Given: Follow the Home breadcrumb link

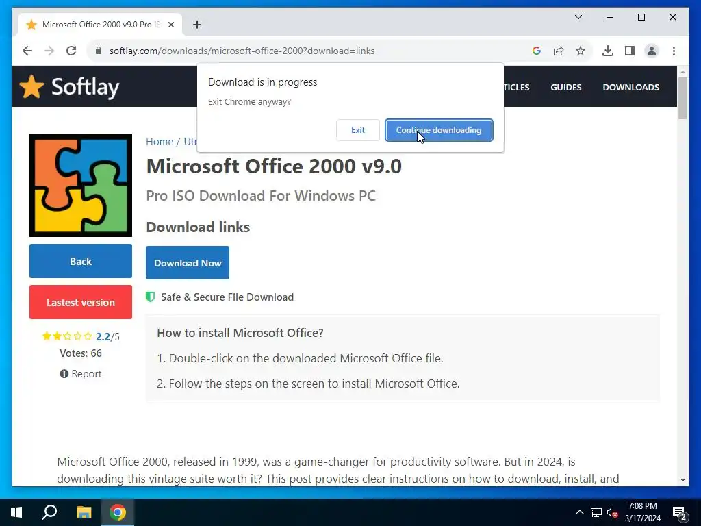Looking at the screenshot, I should (x=159, y=141).
